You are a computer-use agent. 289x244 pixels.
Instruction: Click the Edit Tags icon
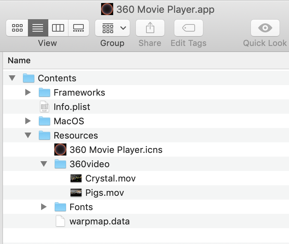(x=189, y=28)
